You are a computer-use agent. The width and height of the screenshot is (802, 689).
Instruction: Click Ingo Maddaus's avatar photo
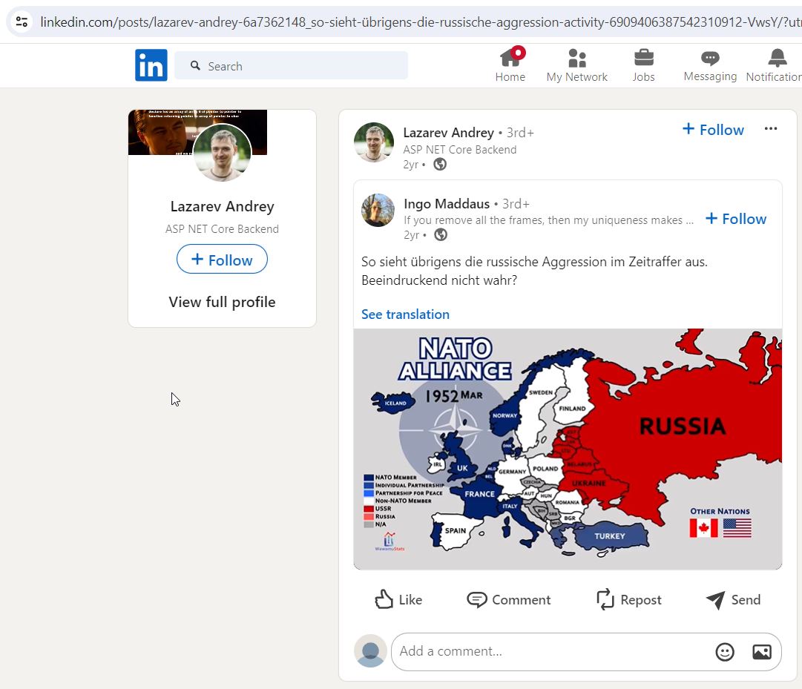point(378,210)
